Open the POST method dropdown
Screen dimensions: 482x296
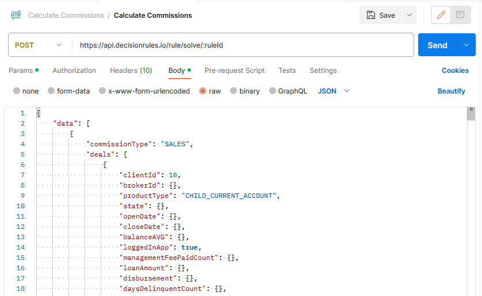pyautogui.click(x=40, y=45)
